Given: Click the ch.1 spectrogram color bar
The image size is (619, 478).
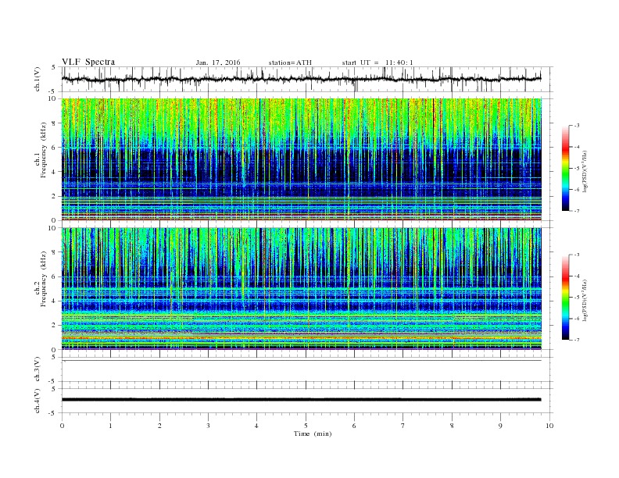Looking at the screenshot, I should (x=565, y=168).
